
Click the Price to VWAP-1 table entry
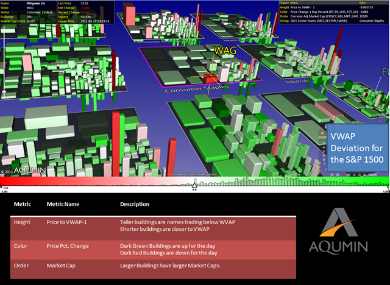point(66,222)
